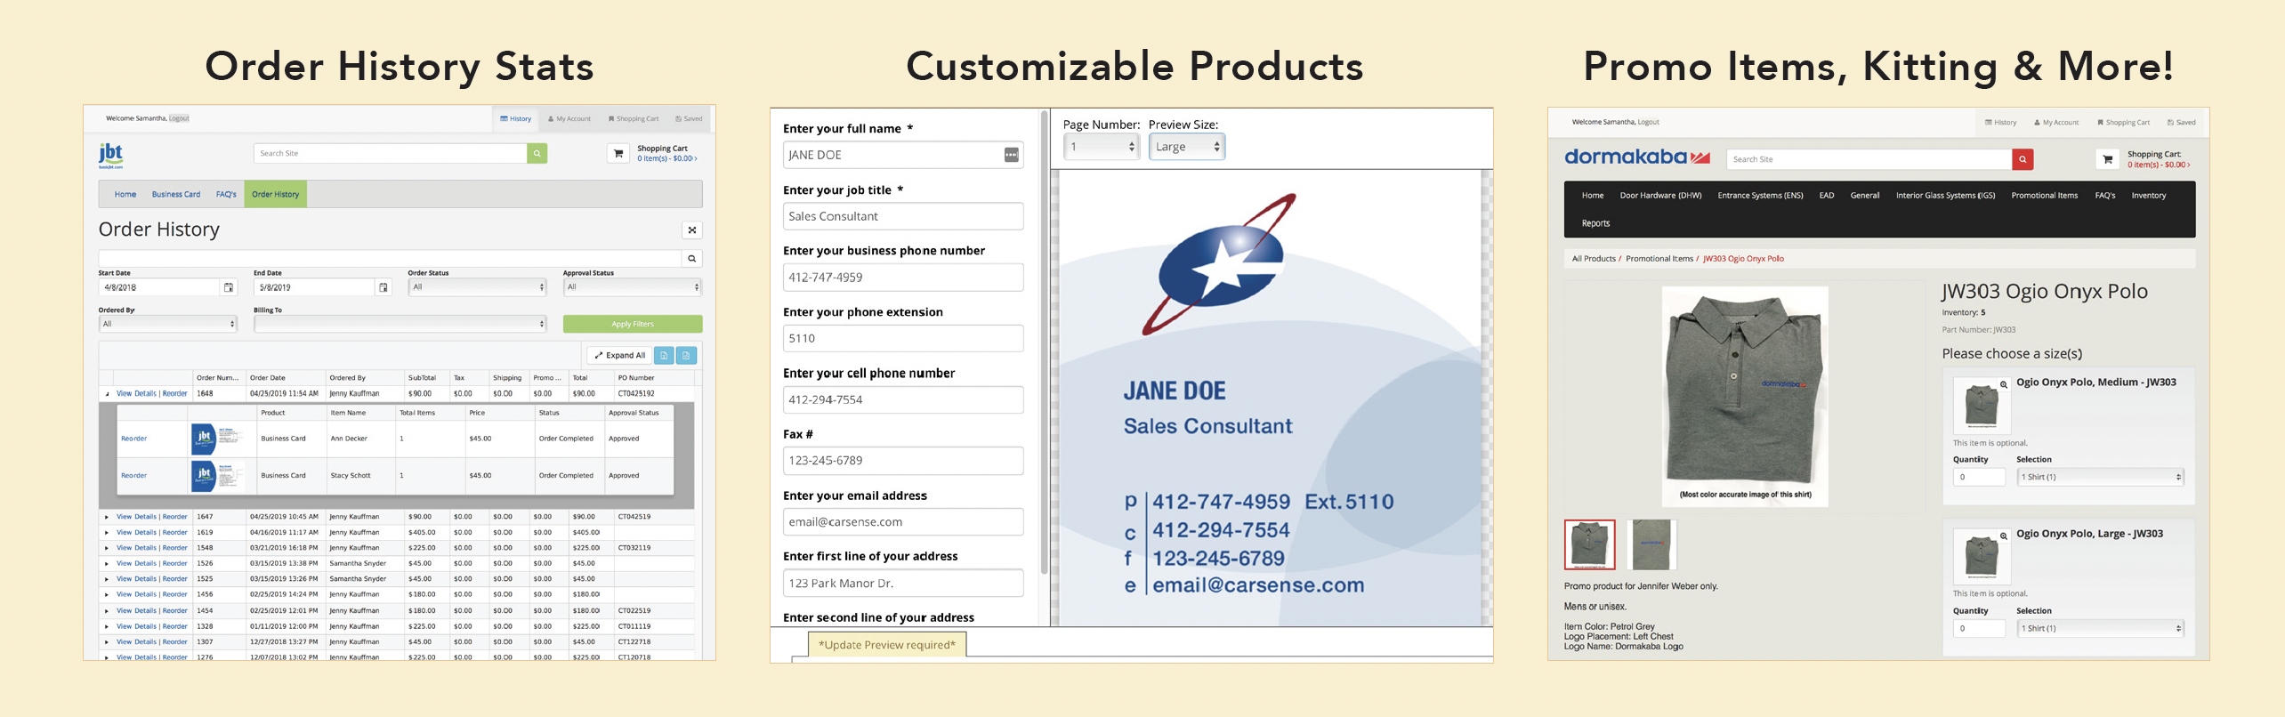The height and width of the screenshot is (717, 2285).
Task: Open the Page Number selector
Action: coord(1102,147)
